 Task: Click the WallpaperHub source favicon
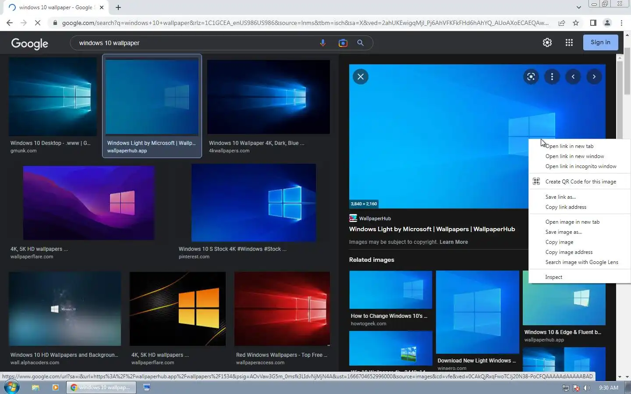[x=353, y=218]
